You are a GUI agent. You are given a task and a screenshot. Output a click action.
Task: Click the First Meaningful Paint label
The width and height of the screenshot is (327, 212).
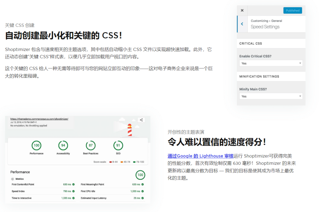tap(92, 184)
